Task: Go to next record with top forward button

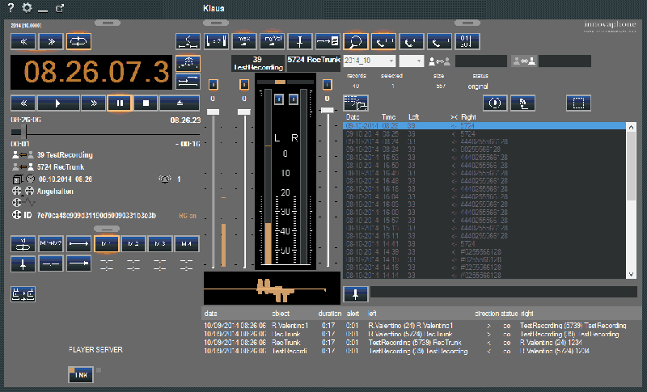Action: point(51,42)
